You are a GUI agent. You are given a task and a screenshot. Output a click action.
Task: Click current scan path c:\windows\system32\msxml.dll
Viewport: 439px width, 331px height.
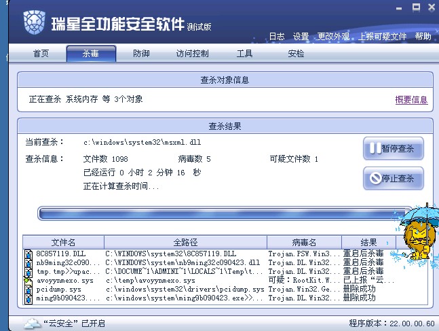[x=142, y=143]
